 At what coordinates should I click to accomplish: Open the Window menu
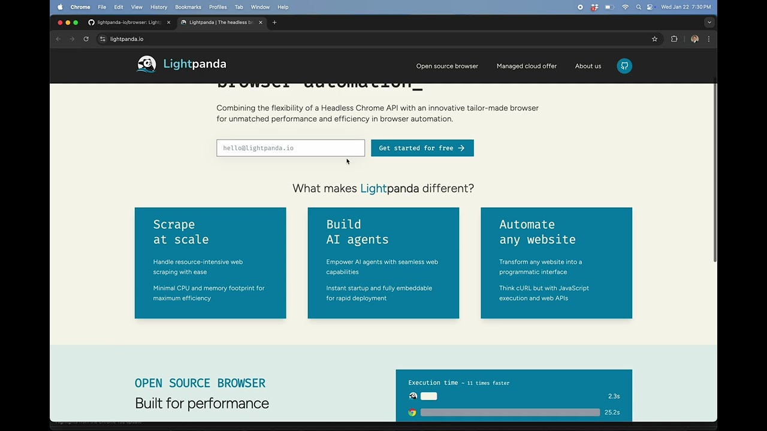click(260, 7)
